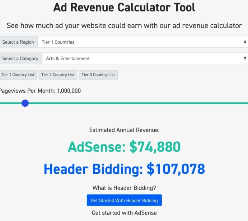Click the blue pageviews slider handle

click(25, 103)
